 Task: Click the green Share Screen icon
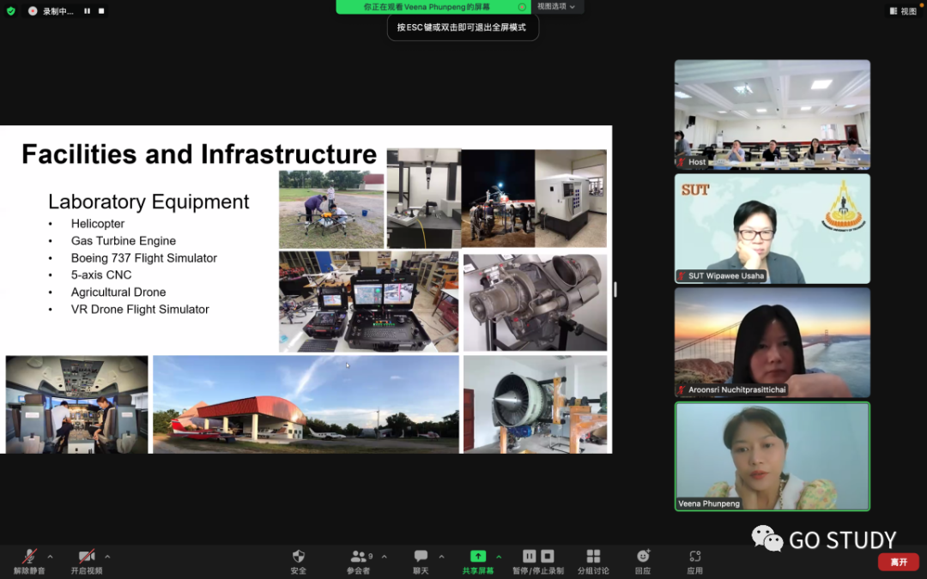pyautogui.click(x=478, y=557)
